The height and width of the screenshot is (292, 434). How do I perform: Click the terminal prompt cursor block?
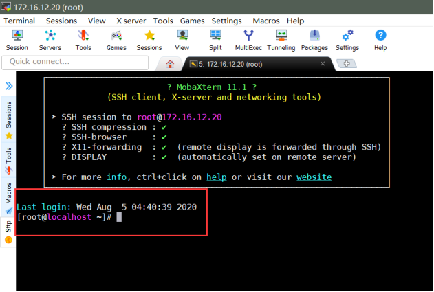tap(119, 217)
